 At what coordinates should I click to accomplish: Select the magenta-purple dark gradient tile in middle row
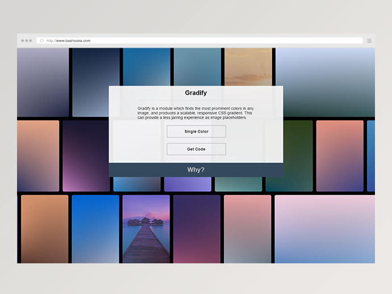coord(86,156)
